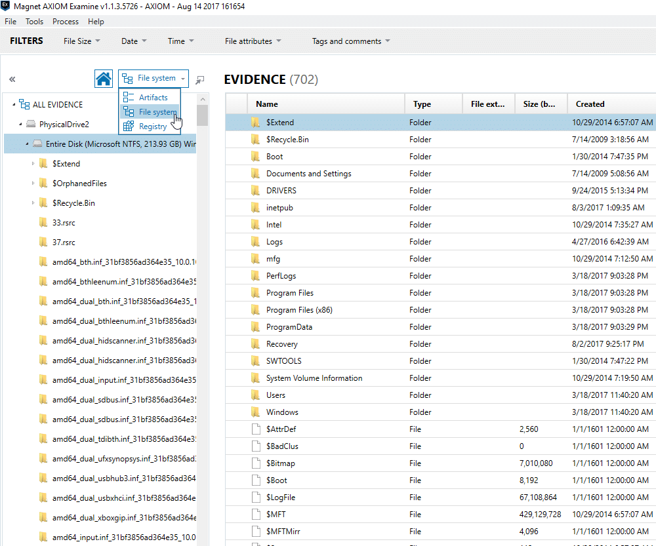The width and height of the screenshot is (656, 546).
Task: Sort evidence by Created column header
Action: coord(611,104)
